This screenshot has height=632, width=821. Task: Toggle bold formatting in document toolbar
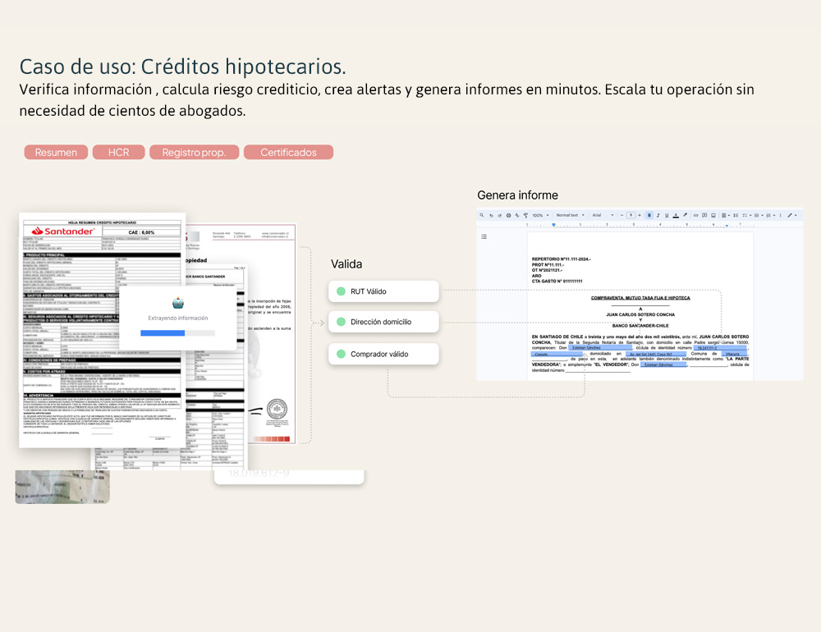(x=649, y=215)
